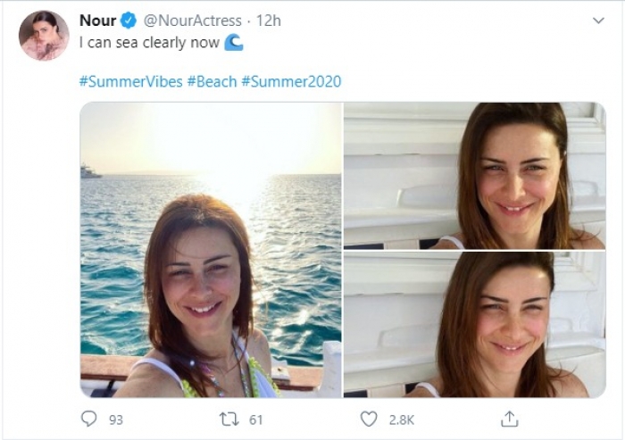Click the blue verified badge
The height and width of the screenshot is (440, 625).
point(129,21)
